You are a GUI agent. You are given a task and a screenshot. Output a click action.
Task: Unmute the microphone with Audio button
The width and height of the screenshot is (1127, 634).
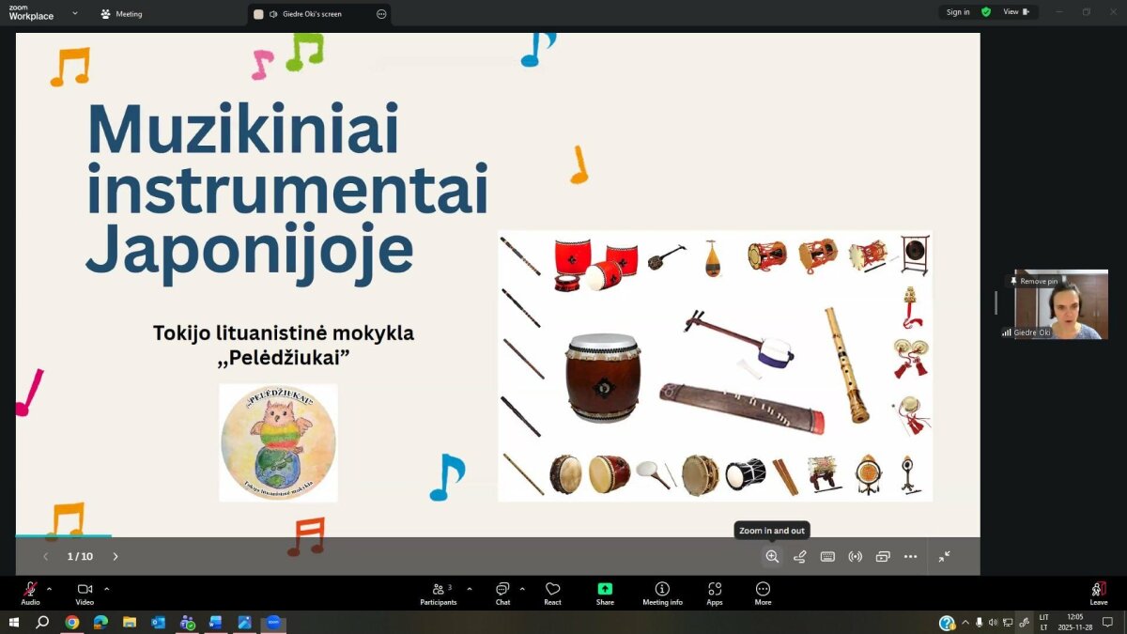pyautogui.click(x=30, y=593)
